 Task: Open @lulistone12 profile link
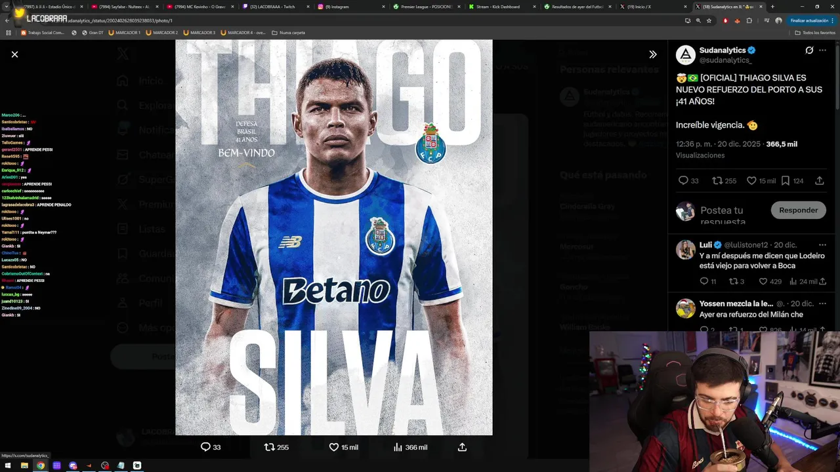[745, 245]
